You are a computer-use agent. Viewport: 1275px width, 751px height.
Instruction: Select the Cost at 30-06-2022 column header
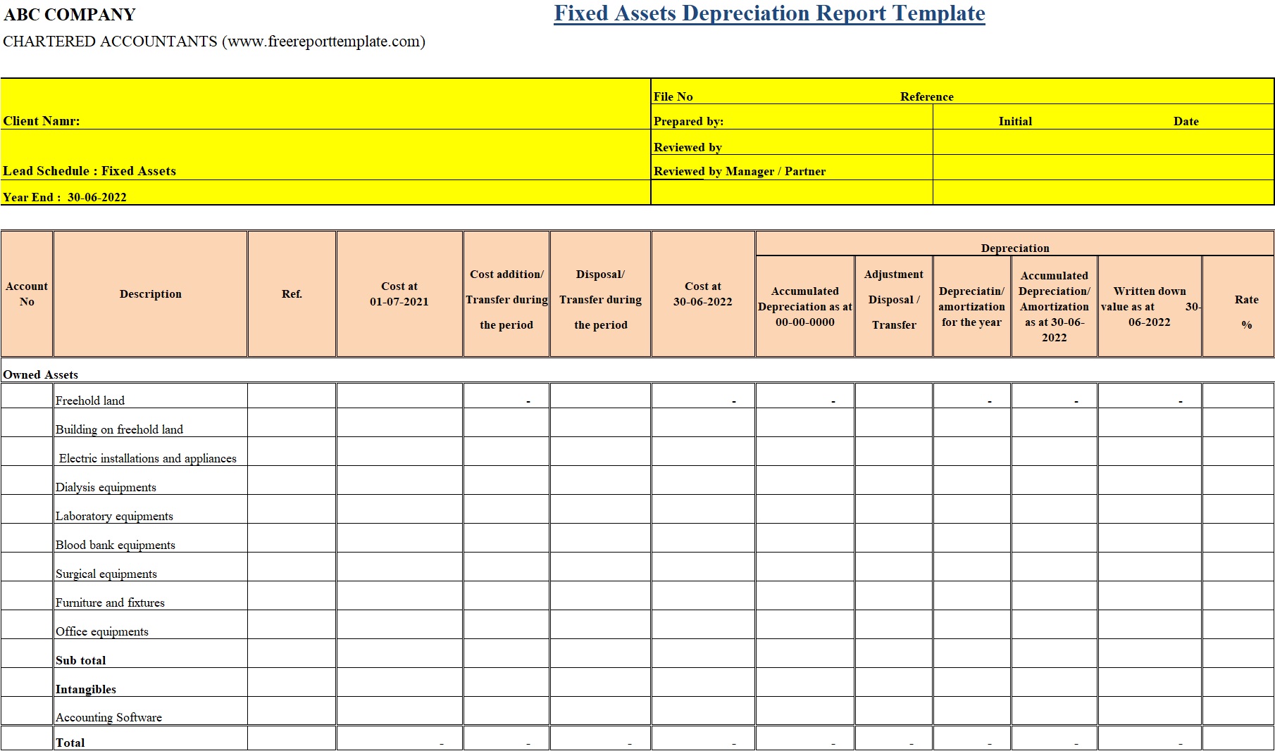(x=703, y=294)
